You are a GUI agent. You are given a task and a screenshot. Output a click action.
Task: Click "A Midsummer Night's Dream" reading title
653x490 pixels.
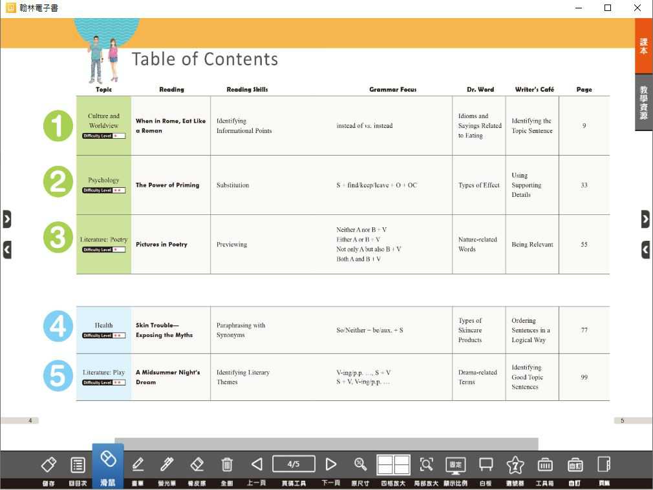tap(168, 377)
